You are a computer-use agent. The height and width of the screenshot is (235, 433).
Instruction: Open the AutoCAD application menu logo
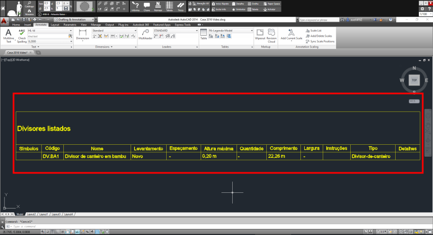pyautogui.click(x=4, y=21)
